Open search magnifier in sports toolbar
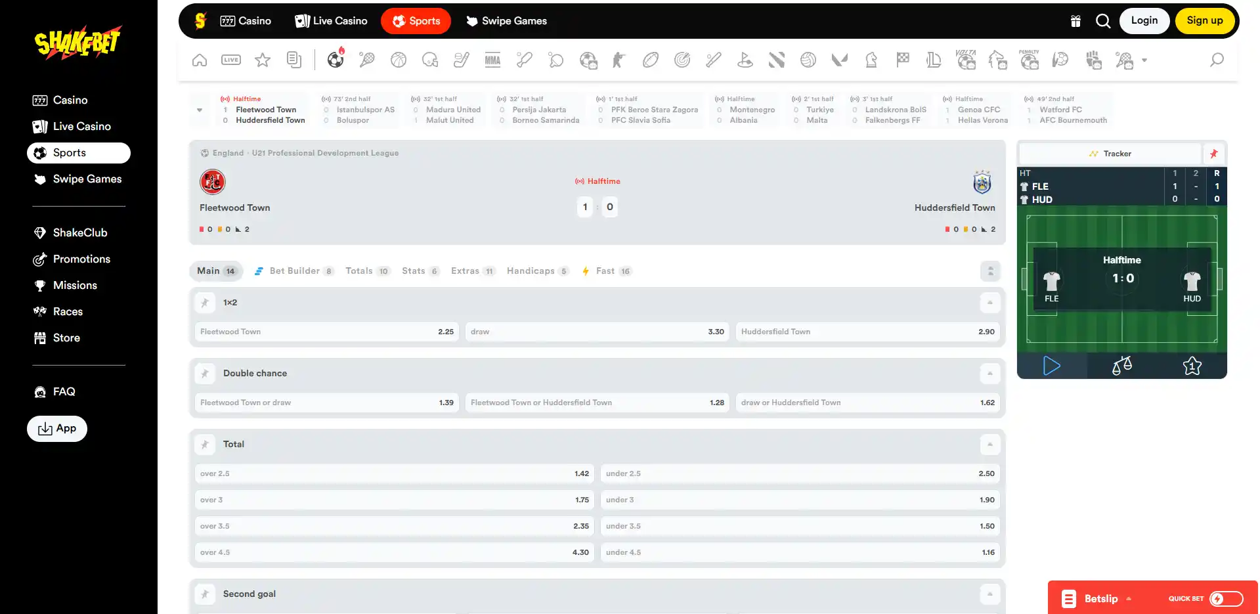1260x614 pixels. pyautogui.click(x=1217, y=60)
